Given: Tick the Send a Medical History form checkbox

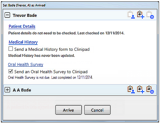Looking at the screenshot, I should [11, 49].
